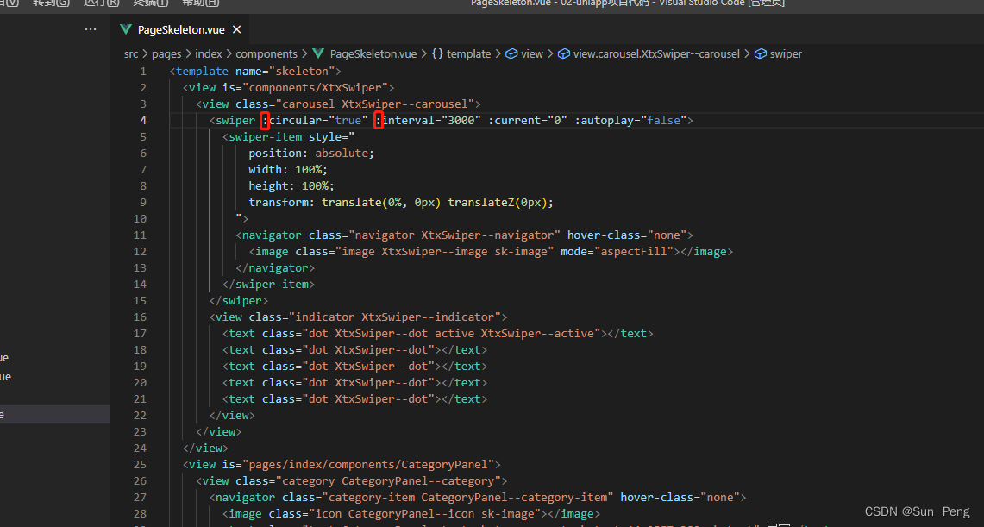Click the :current="0" attribute text
Image resolution: width=984 pixels, height=527 pixels.
point(528,121)
